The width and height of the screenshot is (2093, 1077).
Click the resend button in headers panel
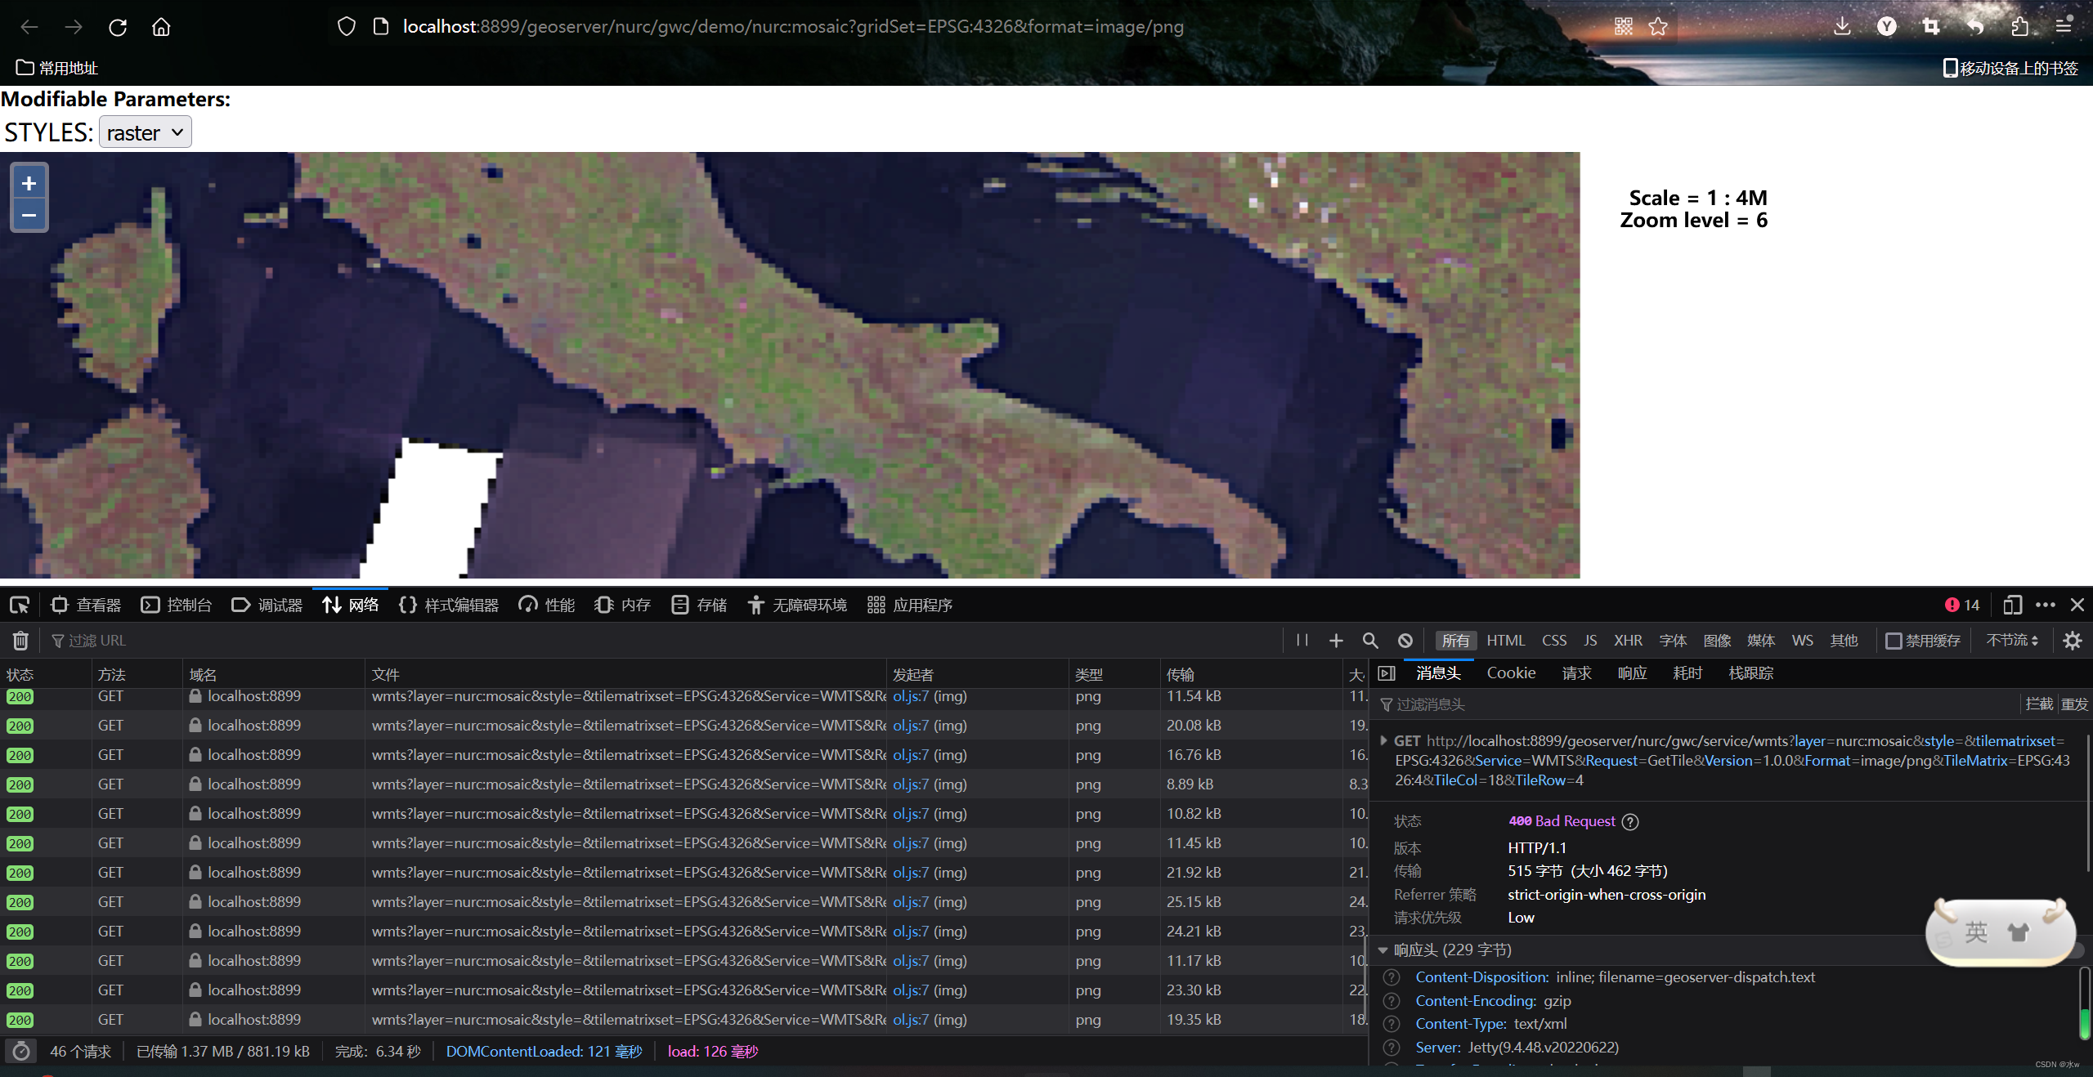tap(2073, 704)
